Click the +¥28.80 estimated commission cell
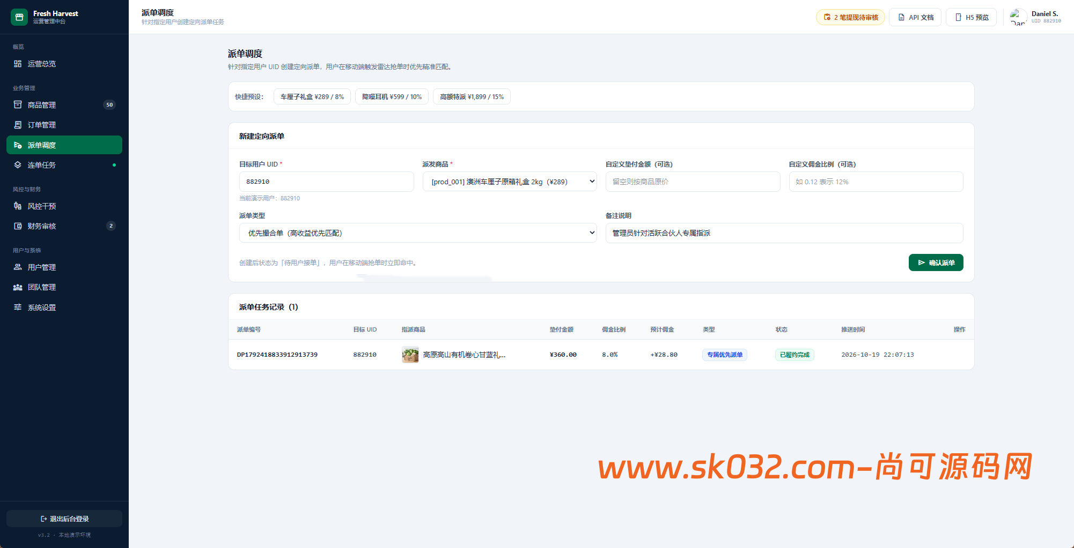Screen dimensions: 1074x548 coord(664,355)
